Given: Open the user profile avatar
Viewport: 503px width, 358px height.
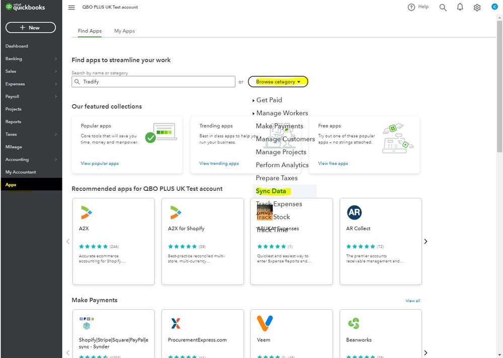Looking at the screenshot, I should [494, 7].
